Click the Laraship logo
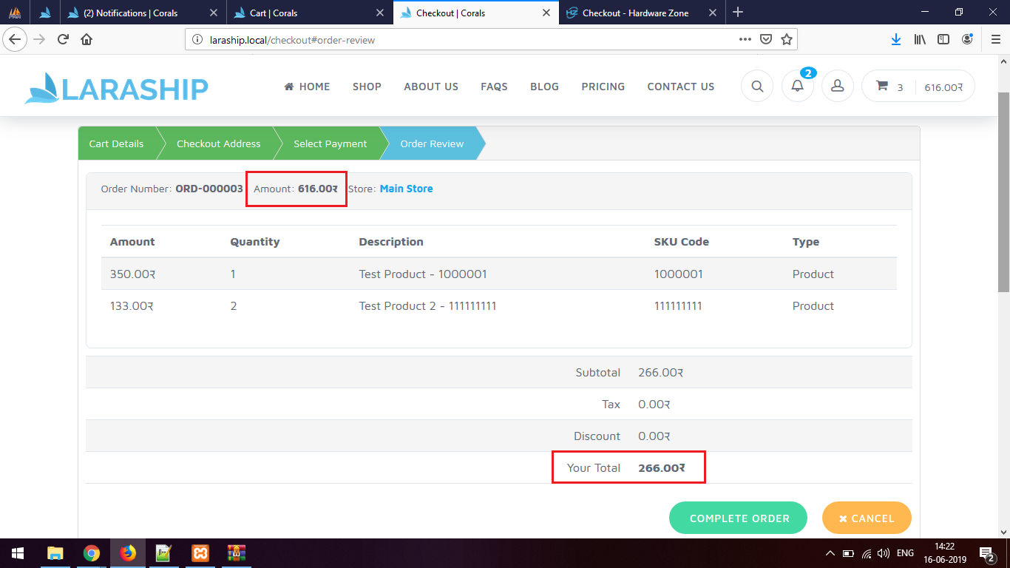The height and width of the screenshot is (568, 1010). (117, 88)
